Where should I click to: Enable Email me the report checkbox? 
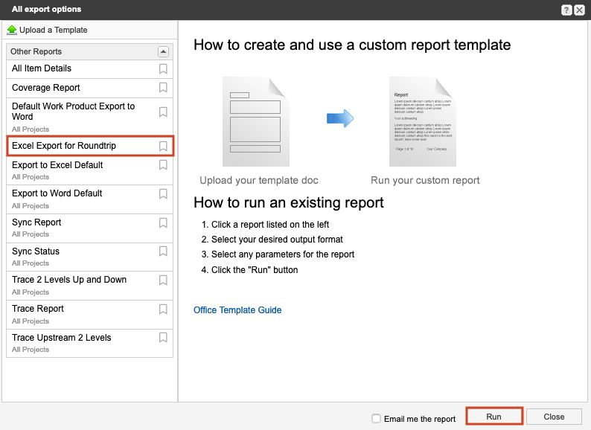[377, 418]
